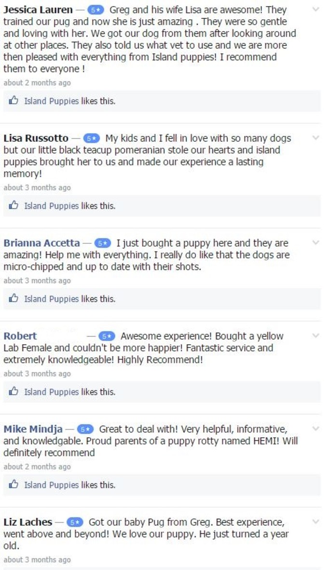Viewport: 329px width, 570px height.
Task: Open Mike Mindja's profile name link
Action: tap(33, 430)
